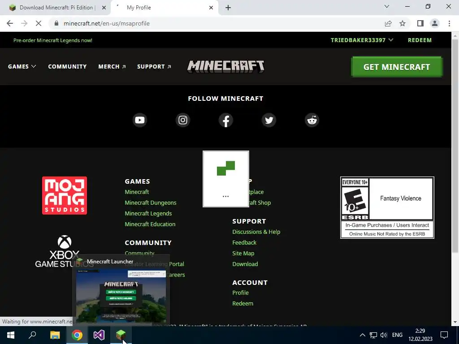Open Chrome's three-dot menu
Screen dimensions: 459x344
coord(449,23)
